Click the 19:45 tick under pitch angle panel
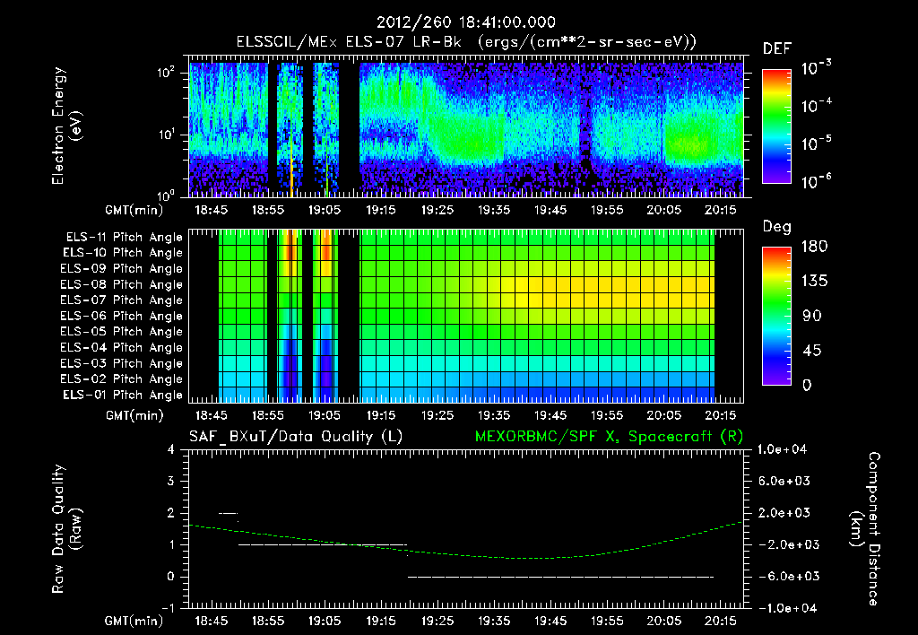 click(x=550, y=415)
